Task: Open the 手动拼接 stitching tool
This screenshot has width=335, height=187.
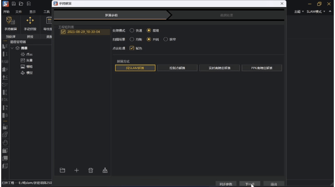Action: 30,23
